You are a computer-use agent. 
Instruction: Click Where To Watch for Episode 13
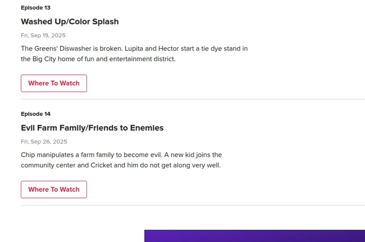[54, 83]
